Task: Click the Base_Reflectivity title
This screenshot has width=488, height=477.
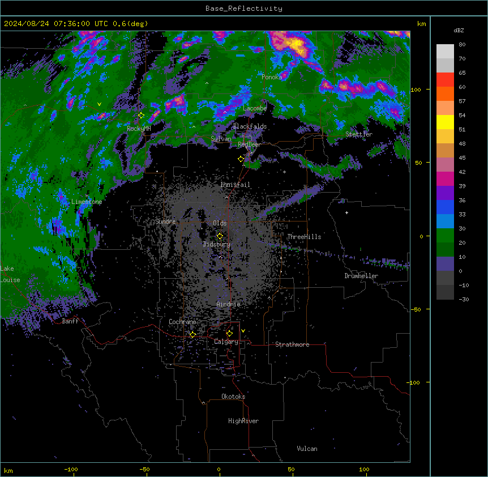Action: coord(244,8)
